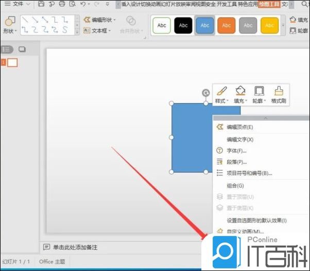Open the 样式 style brush in mini toolbar
Image resolution: width=310 pixels, height=271 pixels.
221,95
